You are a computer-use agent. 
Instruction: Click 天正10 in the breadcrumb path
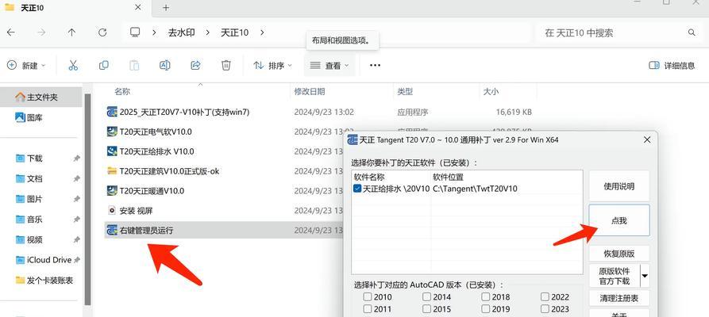pyautogui.click(x=234, y=32)
